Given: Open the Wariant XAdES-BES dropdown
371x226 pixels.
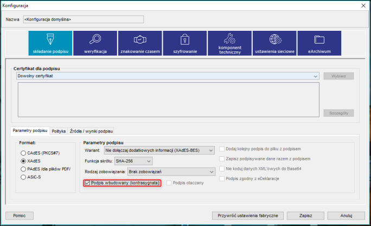Looking at the screenshot, I should tap(159, 150).
